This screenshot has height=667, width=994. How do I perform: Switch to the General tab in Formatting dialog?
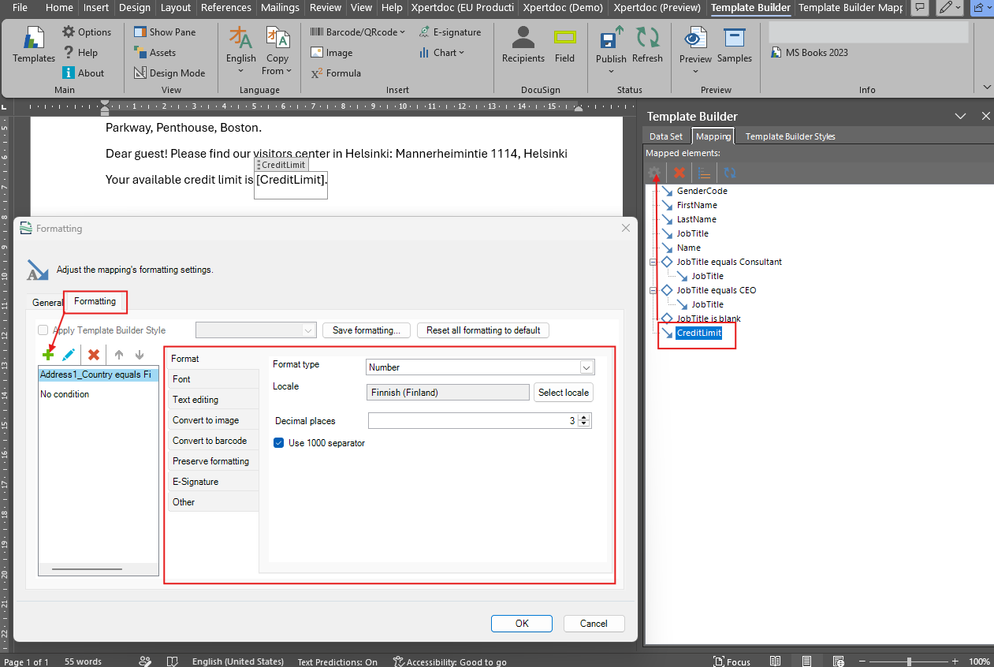(x=47, y=303)
